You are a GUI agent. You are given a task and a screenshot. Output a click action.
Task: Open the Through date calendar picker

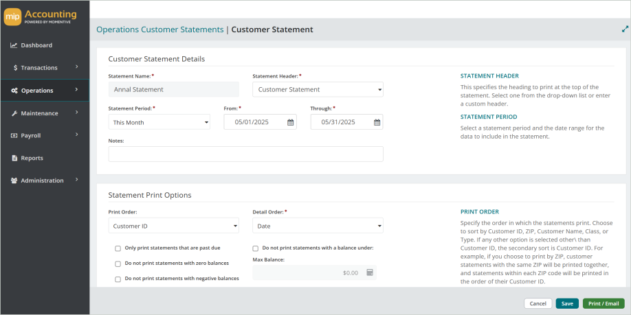[x=377, y=122]
